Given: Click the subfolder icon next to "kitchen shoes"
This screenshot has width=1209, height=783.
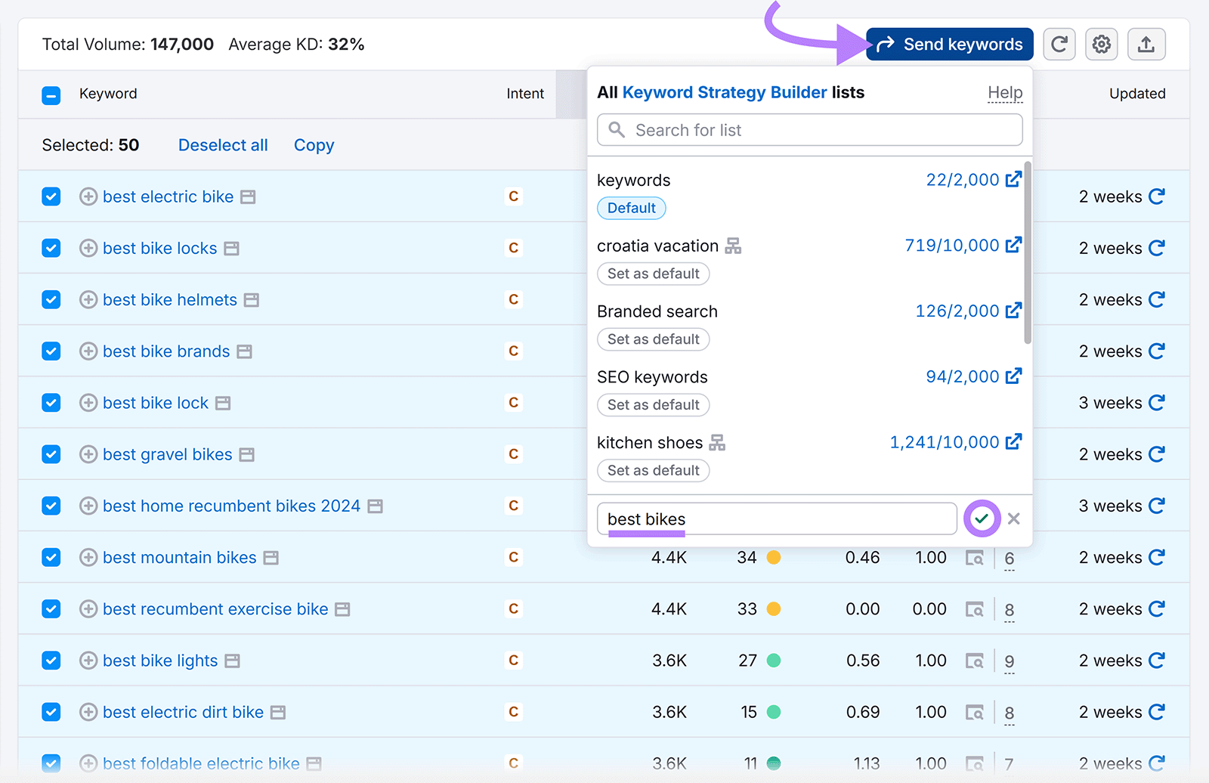Looking at the screenshot, I should 719,442.
